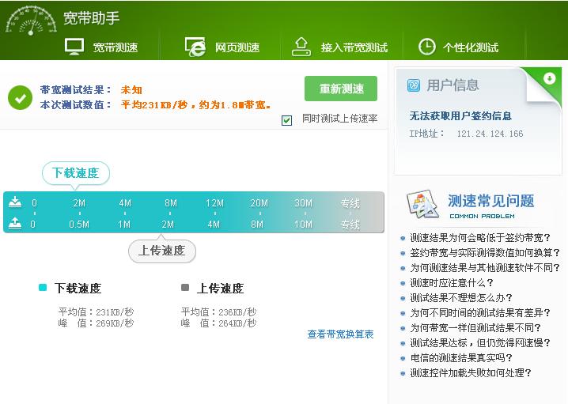This screenshot has height=404, width=568.
Task: Click upload peak value 264KB/秒
Action: [237, 323]
